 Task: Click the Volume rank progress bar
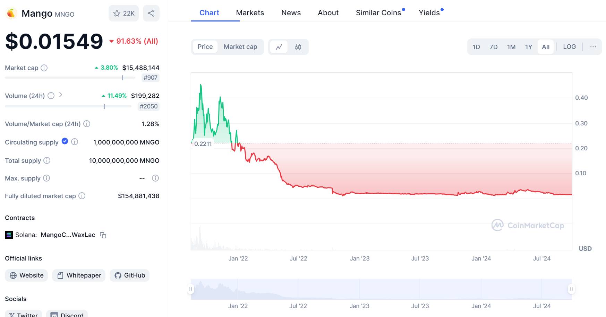[68, 106]
